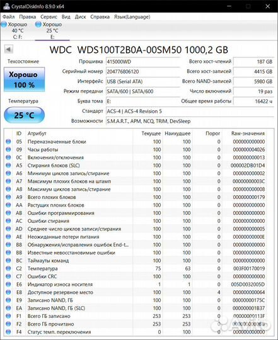278x340 pixels.
Task: Open the Правка menu
Action: pyautogui.click(x=28, y=17)
